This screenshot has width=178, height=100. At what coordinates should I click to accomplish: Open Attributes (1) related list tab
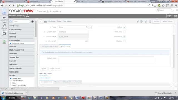click(67, 82)
